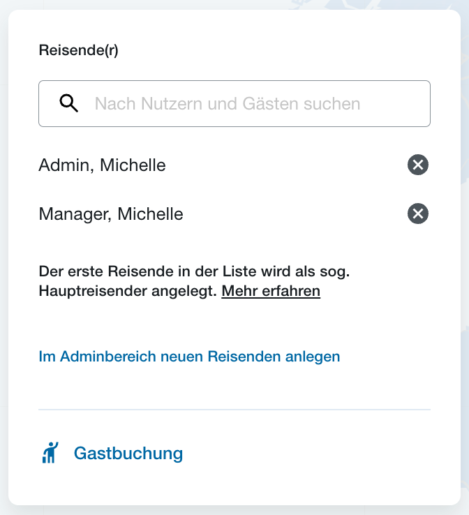Click the X icon beside Manager, Michelle
This screenshot has height=515, width=469.
[x=418, y=214]
